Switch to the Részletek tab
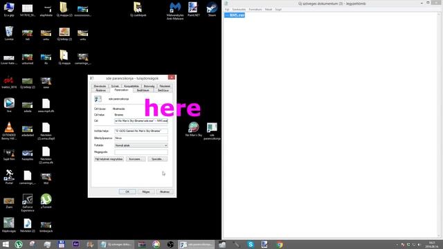This screenshot has height=249, width=443. (x=165, y=86)
